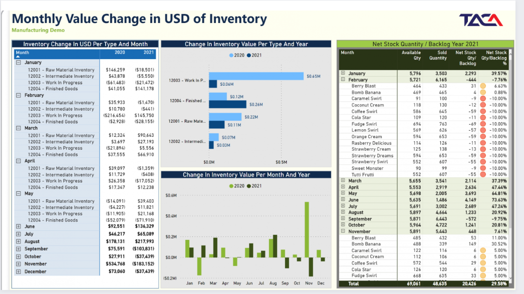Click the Manufacturing Demo subtitle
This screenshot has height=294, width=524.
38,30
